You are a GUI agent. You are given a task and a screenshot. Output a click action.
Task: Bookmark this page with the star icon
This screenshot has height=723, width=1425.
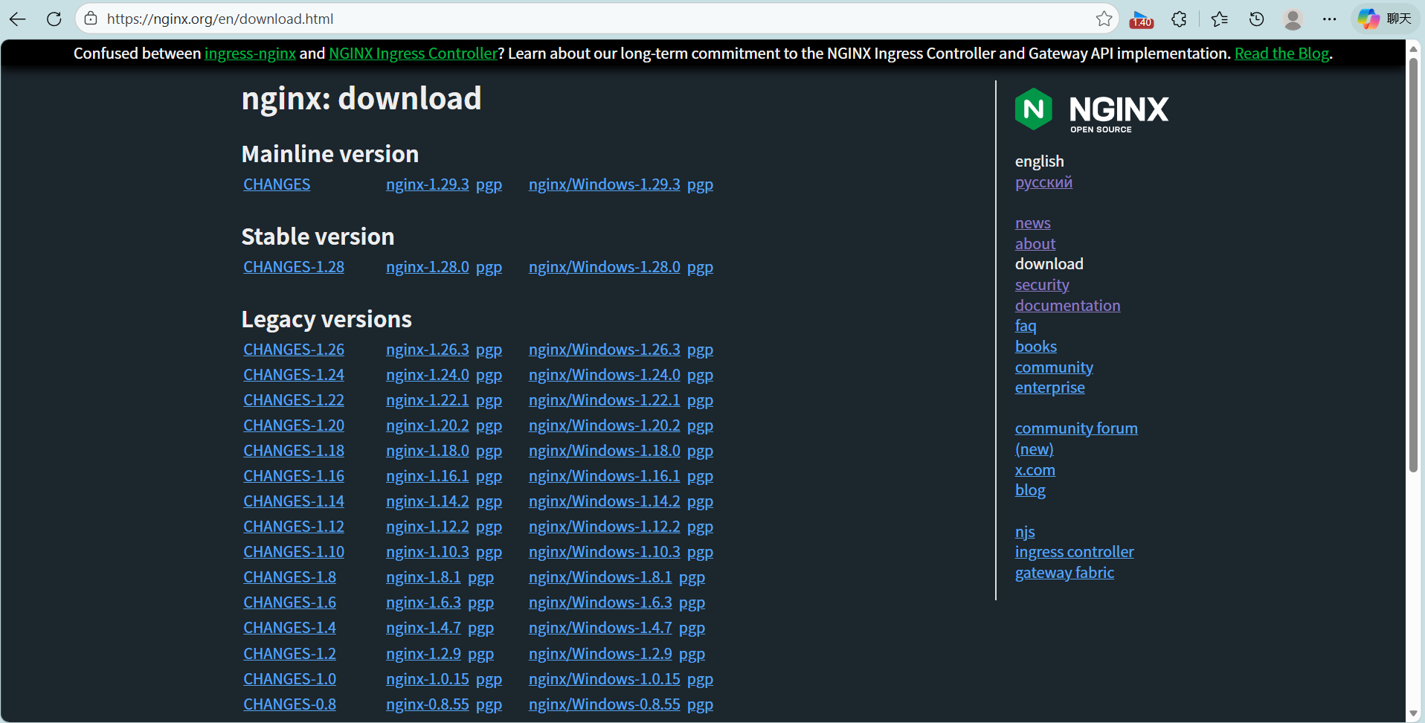(x=1104, y=19)
